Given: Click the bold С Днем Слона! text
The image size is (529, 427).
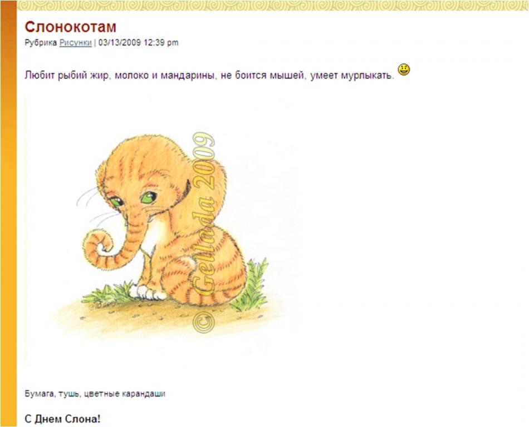Looking at the screenshot, I should [62, 419].
